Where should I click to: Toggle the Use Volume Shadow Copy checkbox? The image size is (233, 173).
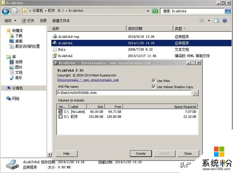(x=154, y=87)
